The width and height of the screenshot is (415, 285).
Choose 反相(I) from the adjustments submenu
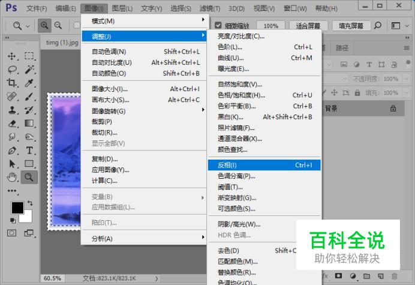264,165
